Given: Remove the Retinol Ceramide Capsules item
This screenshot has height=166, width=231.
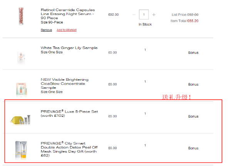Looking at the screenshot, I should [x=46, y=30].
